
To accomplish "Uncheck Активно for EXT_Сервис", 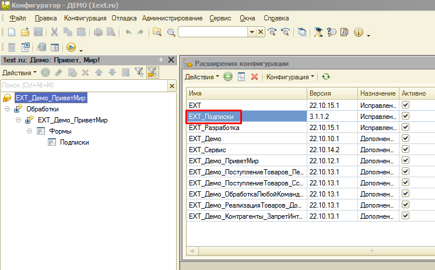I will click(405, 149).
